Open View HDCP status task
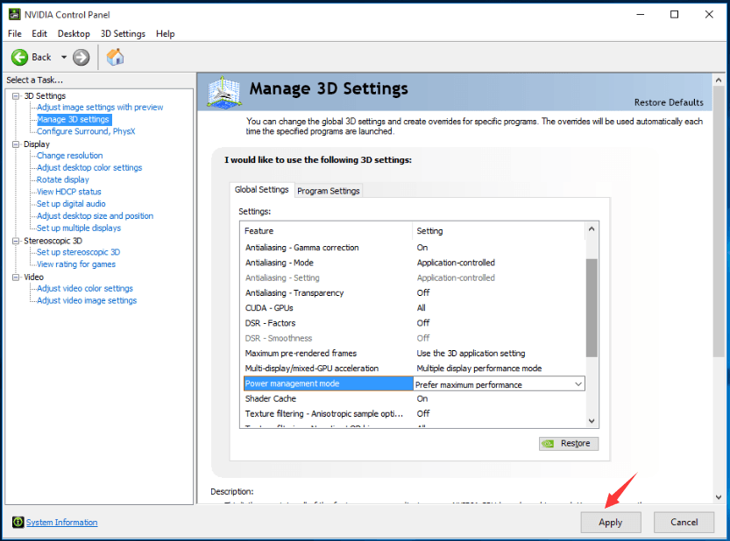This screenshot has width=730, height=541. pos(69,192)
